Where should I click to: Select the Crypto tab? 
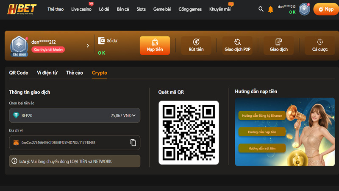(100, 73)
